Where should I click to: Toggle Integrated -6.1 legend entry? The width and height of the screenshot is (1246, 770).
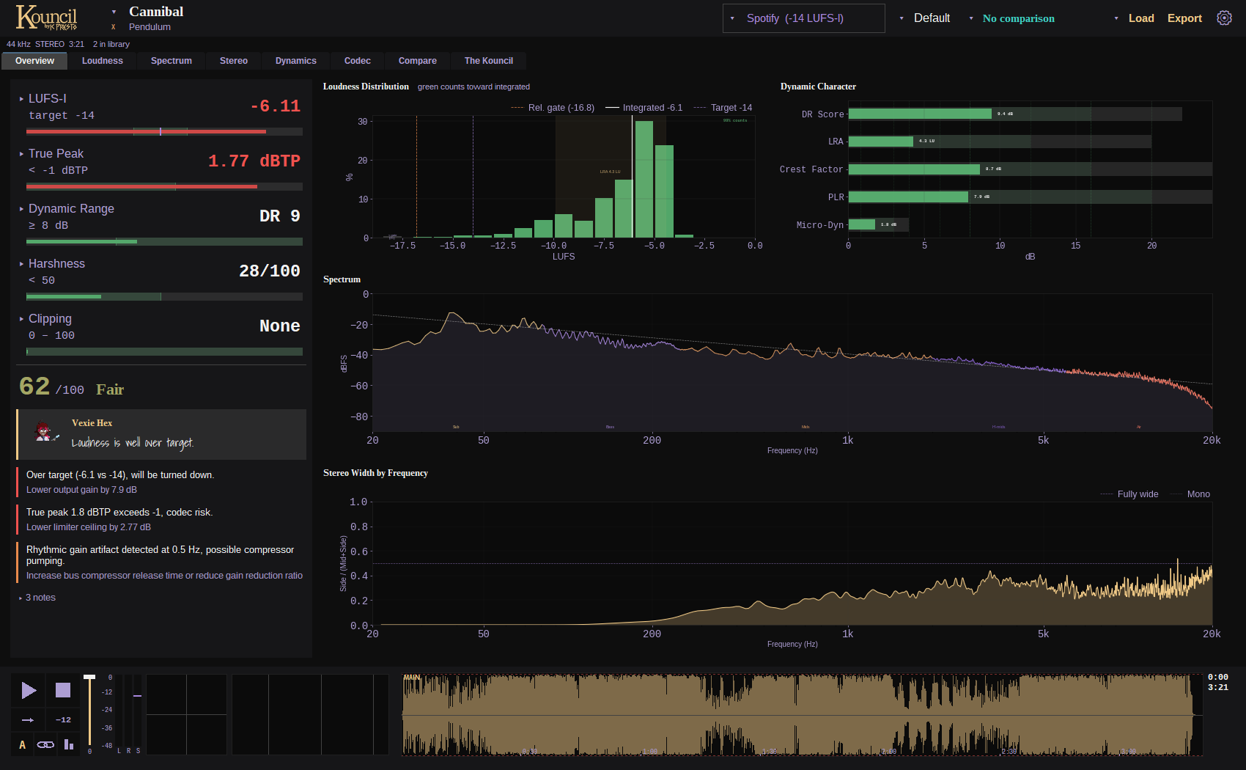(x=644, y=108)
